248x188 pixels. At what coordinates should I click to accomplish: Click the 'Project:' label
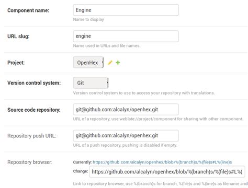click(16, 63)
